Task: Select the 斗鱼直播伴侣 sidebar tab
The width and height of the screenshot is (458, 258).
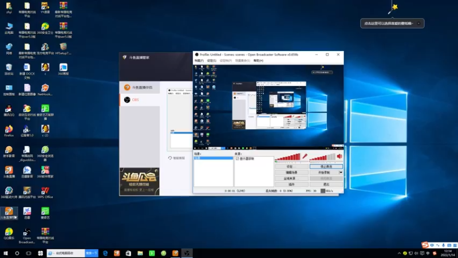Action: pyautogui.click(x=140, y=88)
